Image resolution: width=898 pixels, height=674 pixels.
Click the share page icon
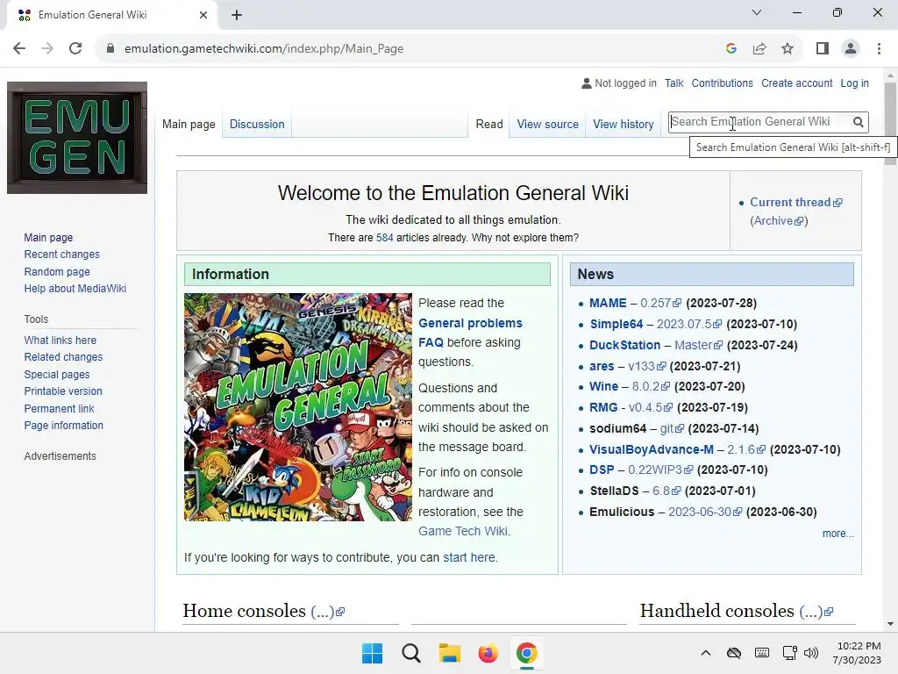point(759,49)
